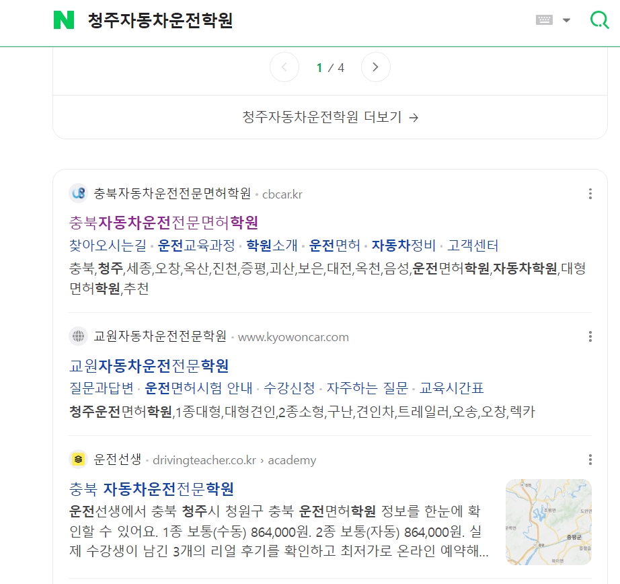Open drivingteacher.co.kr › academy source link
The height and width of the screenshot is (584, 620).
click(x=235, y=460)
